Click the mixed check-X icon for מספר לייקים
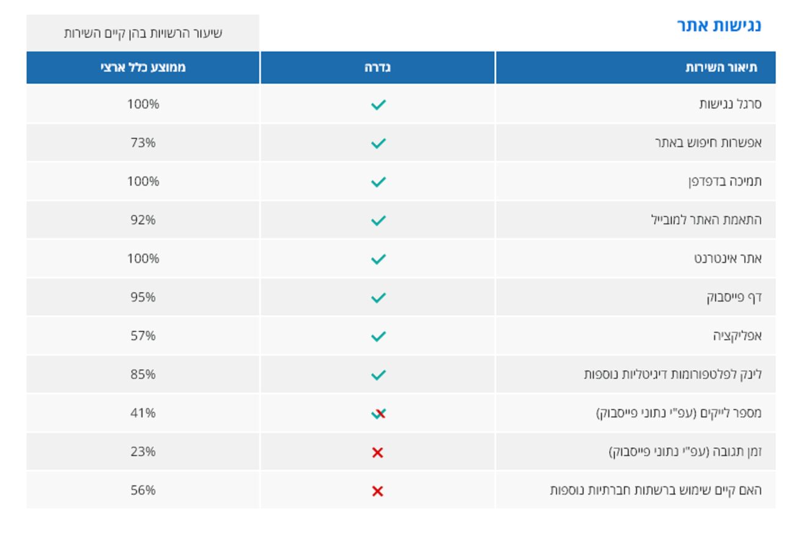Viewport: 795px width, 547px height. [379, 414]
